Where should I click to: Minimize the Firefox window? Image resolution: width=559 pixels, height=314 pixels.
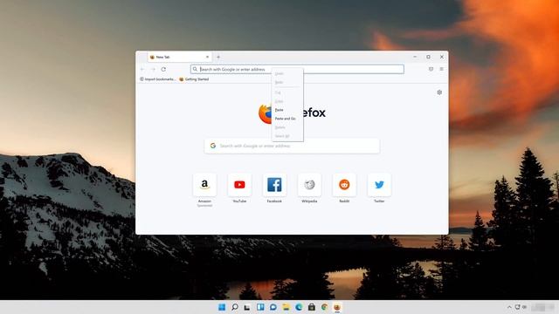[415, 57]
